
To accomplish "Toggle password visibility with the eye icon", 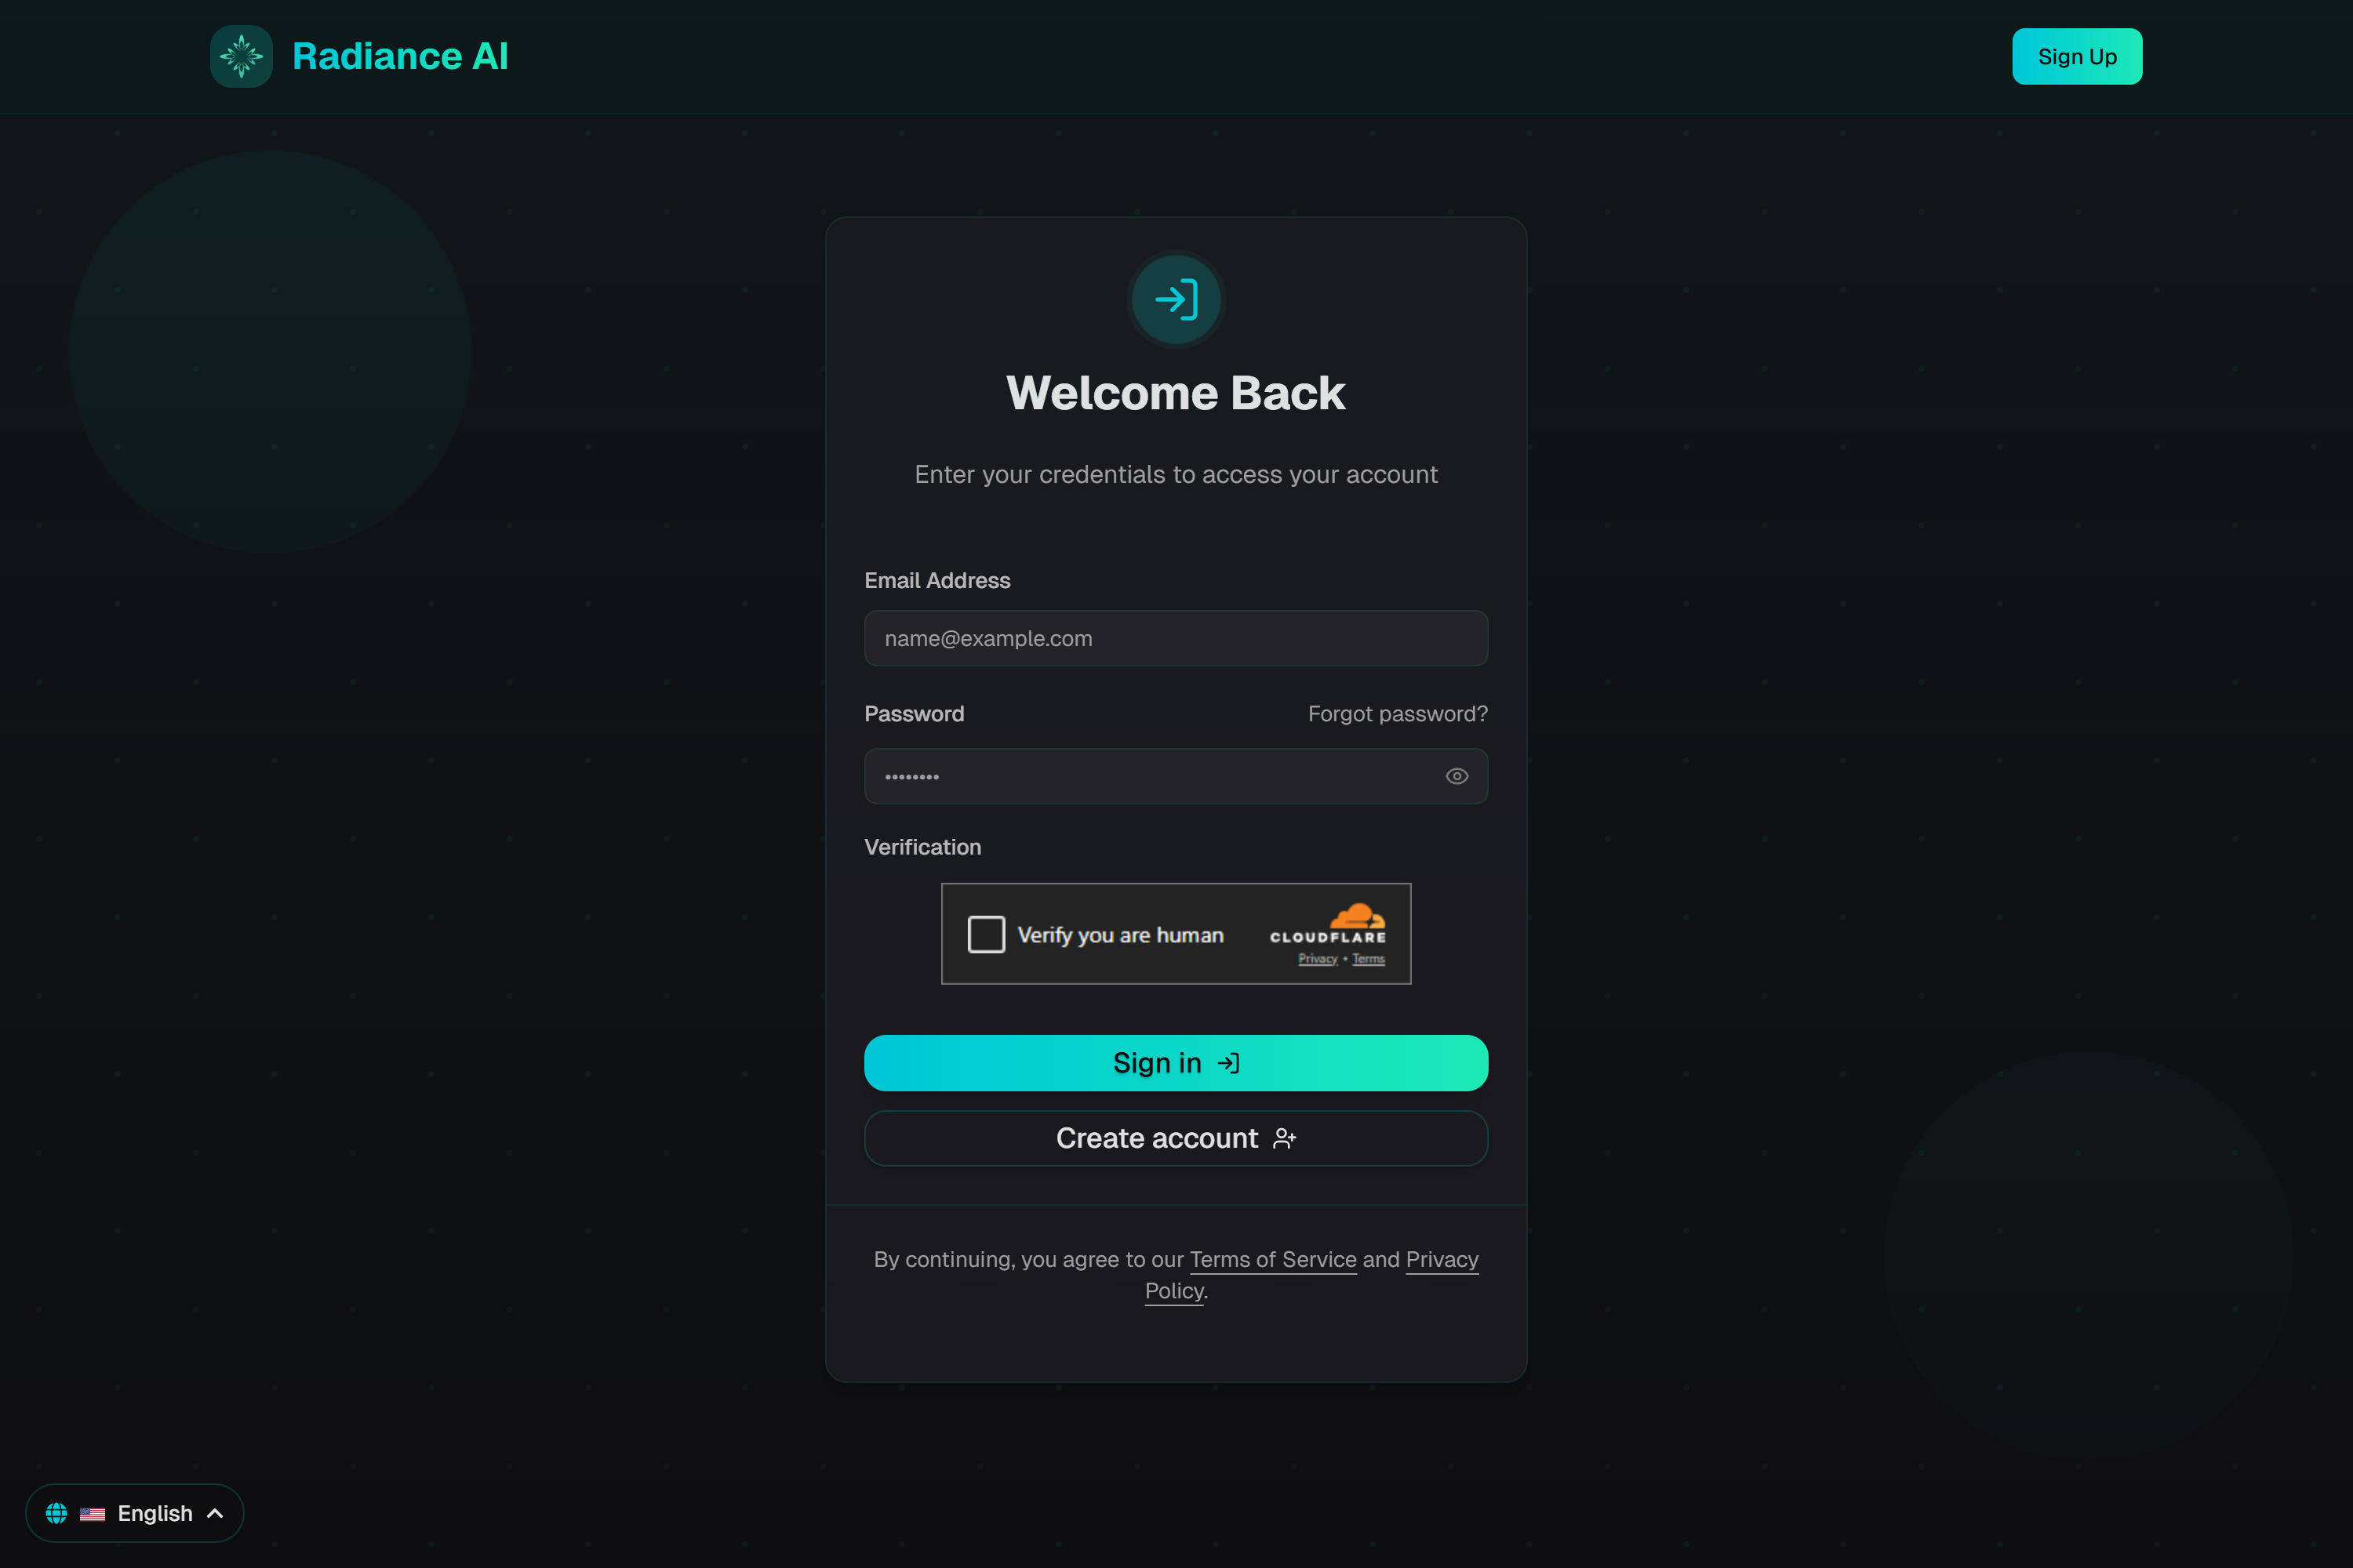I will pos(1457,776).
